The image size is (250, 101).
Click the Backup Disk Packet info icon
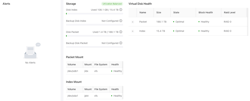121,43
